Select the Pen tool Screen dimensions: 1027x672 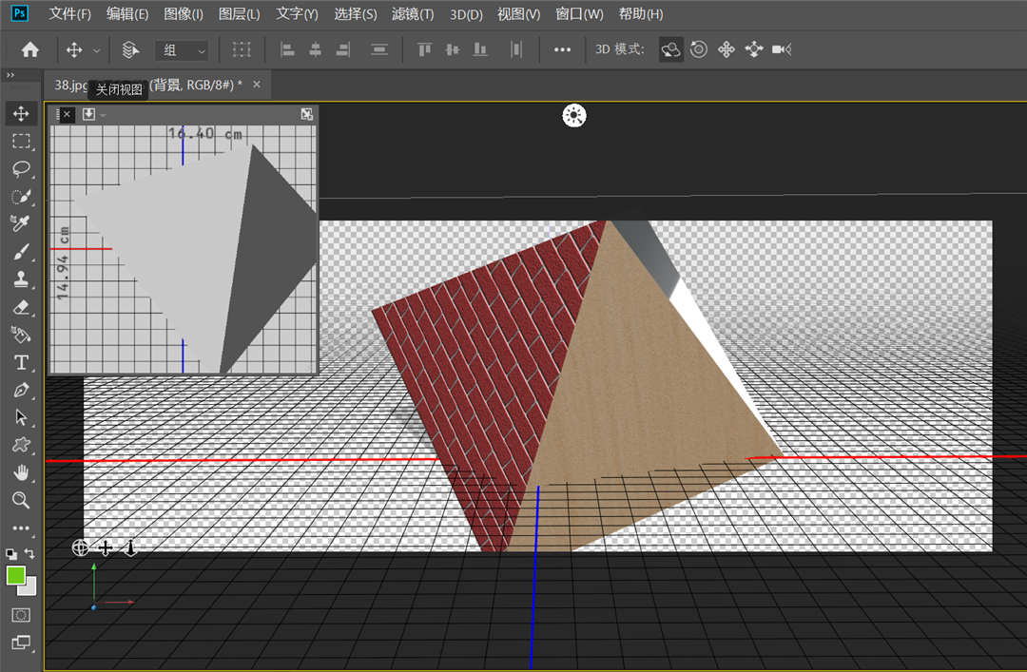click(20, 391)
